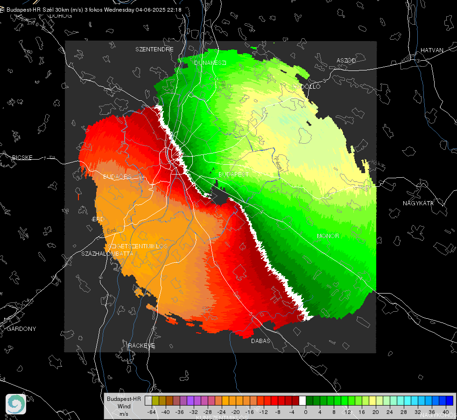Click the positive 20 legend value

coord(376,412)
